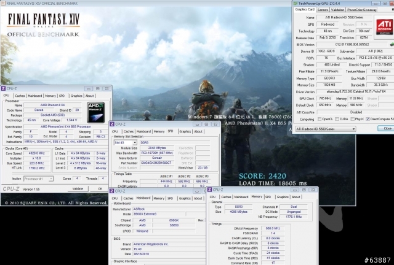
Task: Switch to the Sensors tab in GPU-Z
Action: click(323, 10)
